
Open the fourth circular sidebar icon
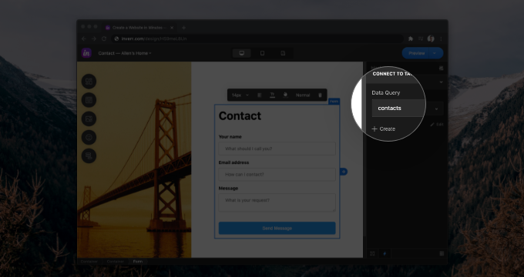(x=89, y=137)
